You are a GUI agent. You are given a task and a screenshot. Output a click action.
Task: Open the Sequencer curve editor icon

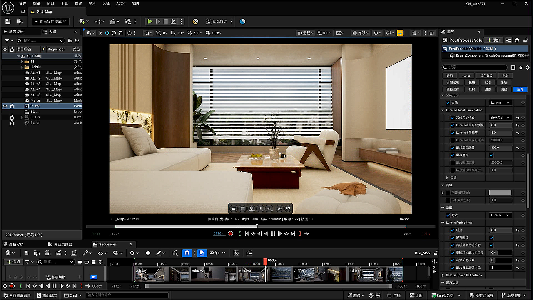click(237, 253)
